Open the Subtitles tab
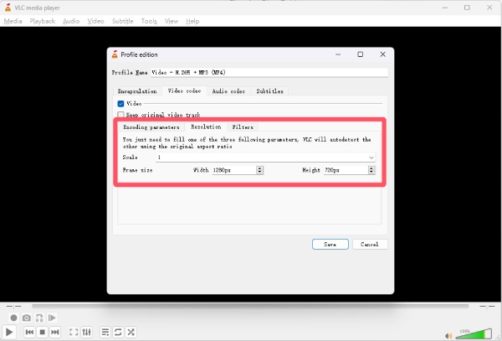The width and height of the screenshot is (502, 341). 270,91
